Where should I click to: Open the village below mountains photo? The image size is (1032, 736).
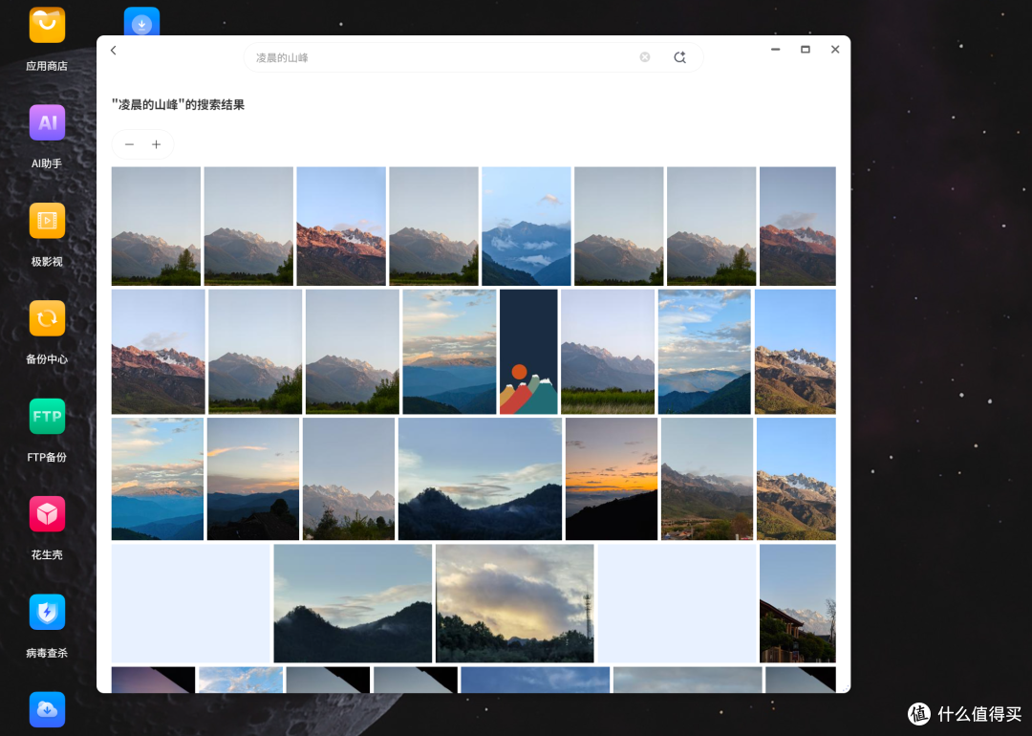click(x=707, y=479)
